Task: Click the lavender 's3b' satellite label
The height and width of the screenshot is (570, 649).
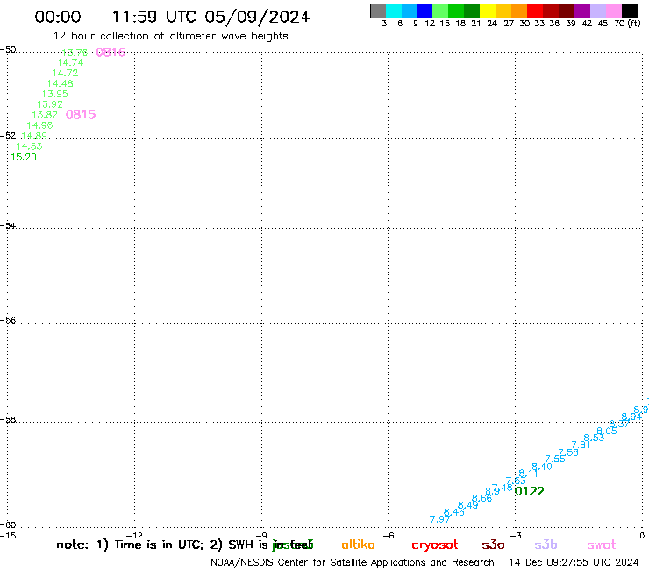Action: tap(546, 545)
